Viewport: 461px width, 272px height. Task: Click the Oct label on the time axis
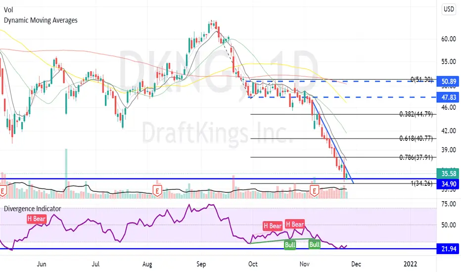pyautogui.click(x=253, y=264)
